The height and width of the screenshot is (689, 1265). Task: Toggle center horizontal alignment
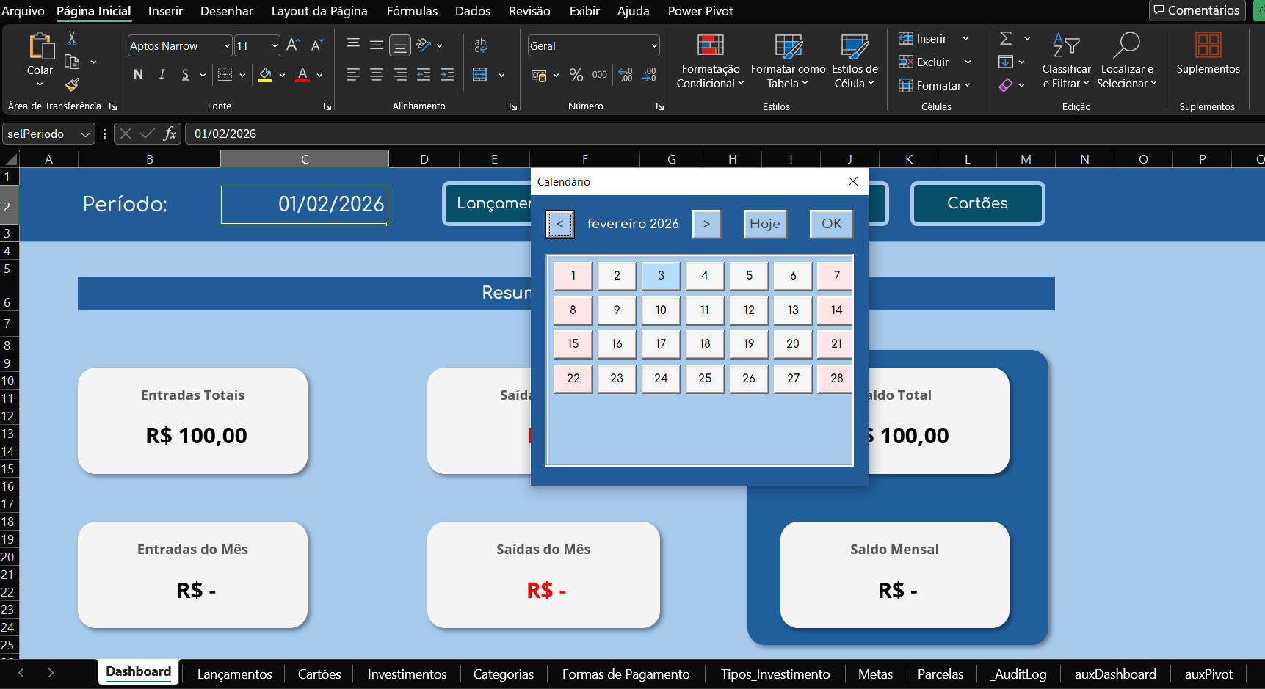[377, 75]
